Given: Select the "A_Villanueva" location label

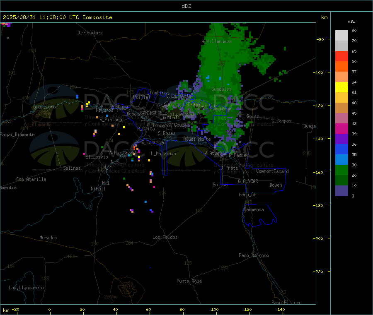Looking at the screenshot, I should 216,41.
